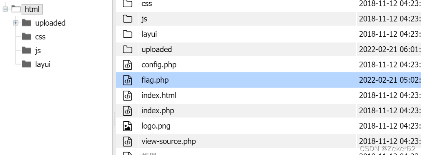Select css in the file list
This screenshot has height=155, width=421.
coord(147,3)
